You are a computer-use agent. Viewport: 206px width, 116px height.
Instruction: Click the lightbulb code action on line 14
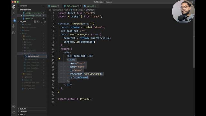point(59,59)
